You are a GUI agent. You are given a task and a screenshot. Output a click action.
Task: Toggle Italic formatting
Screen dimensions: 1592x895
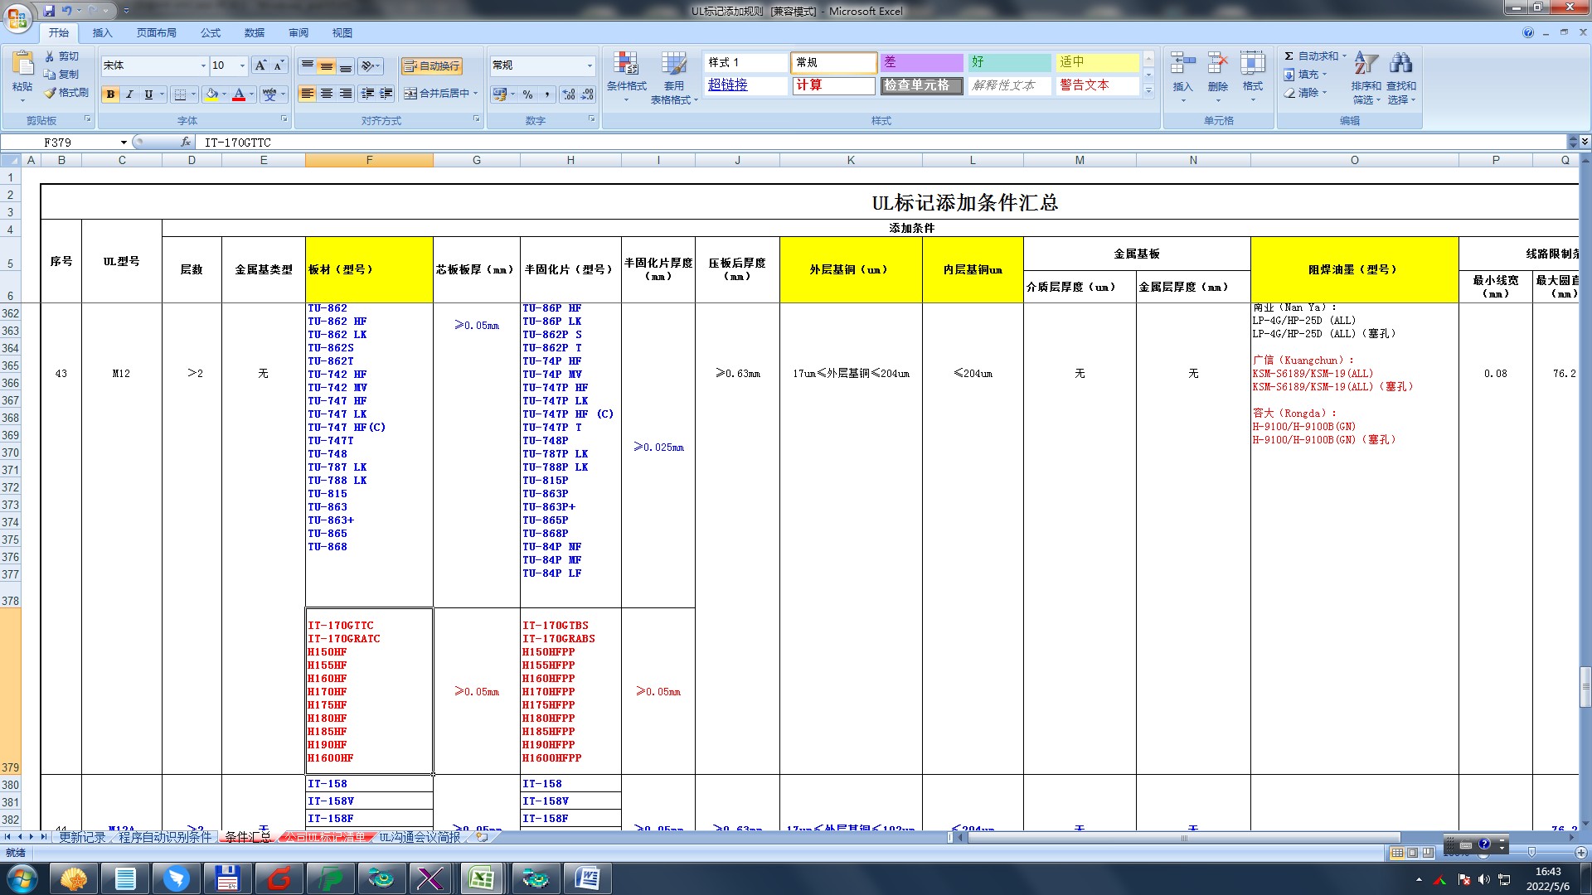129,94
